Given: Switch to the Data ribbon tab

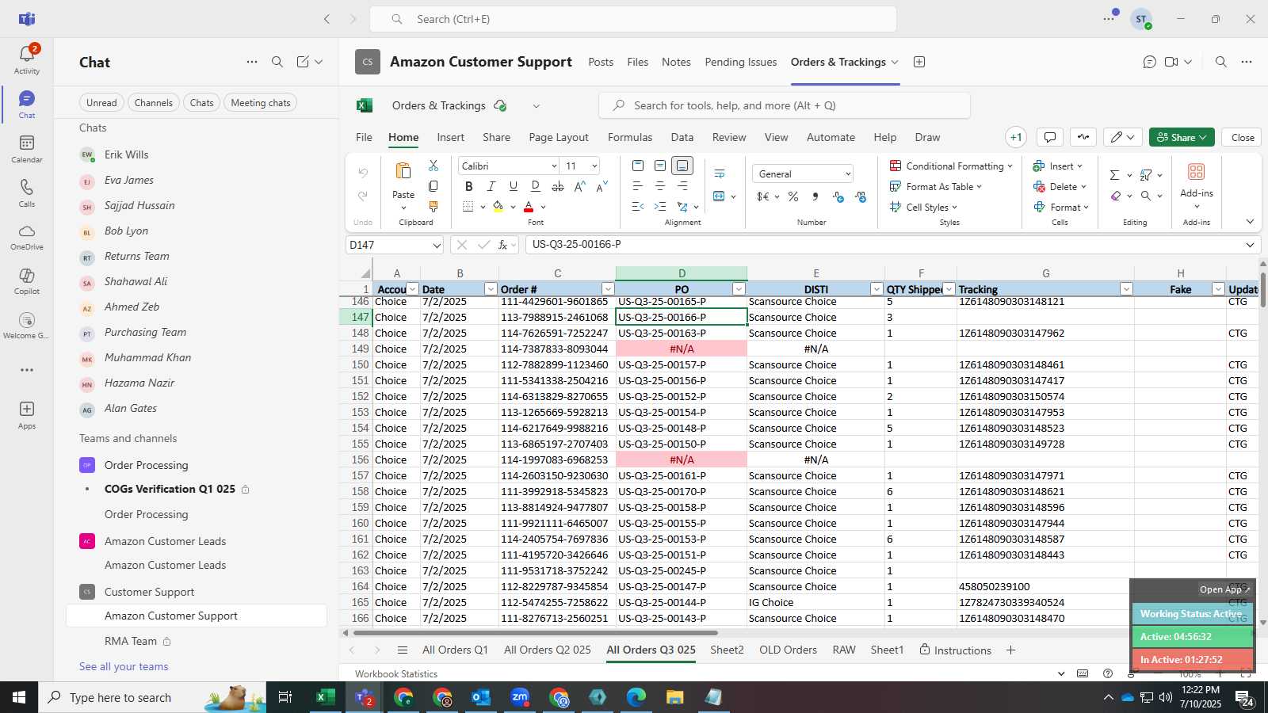Looking at the screenshot, I should (x=682, y=137).
